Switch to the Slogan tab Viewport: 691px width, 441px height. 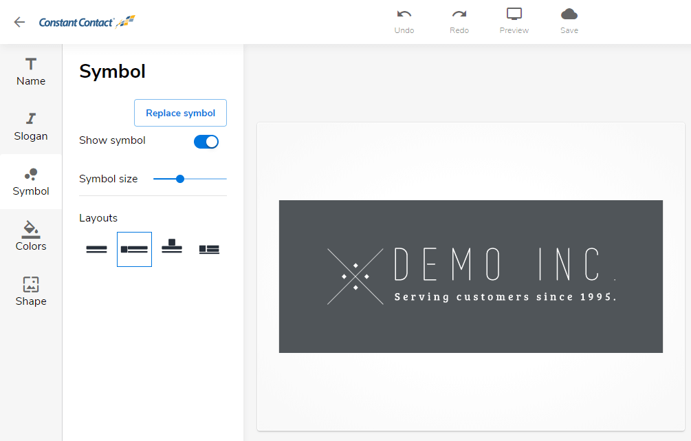click(31, 127)
